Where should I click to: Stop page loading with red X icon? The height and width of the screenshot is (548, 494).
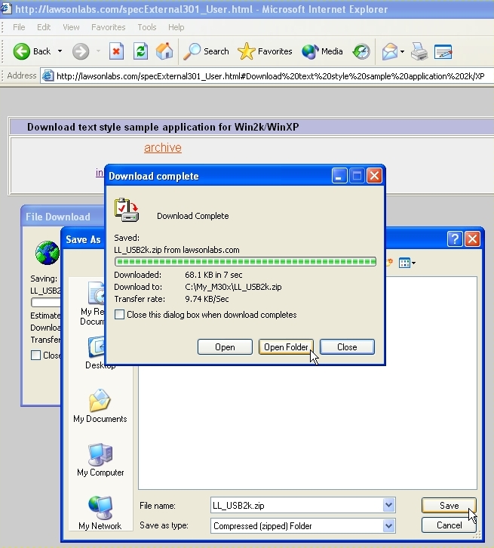(116, 52)
